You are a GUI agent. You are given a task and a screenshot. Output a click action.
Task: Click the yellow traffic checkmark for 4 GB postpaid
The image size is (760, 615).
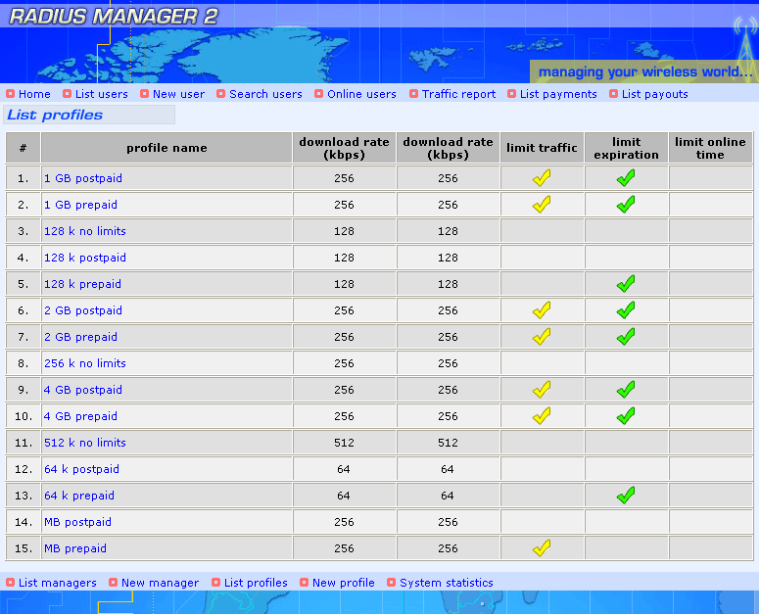542,390
